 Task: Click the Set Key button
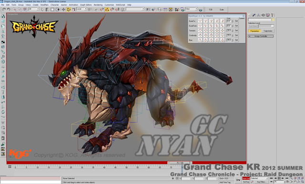point(246,182)
